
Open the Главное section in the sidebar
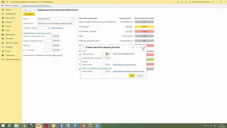[x=8, y=10]
